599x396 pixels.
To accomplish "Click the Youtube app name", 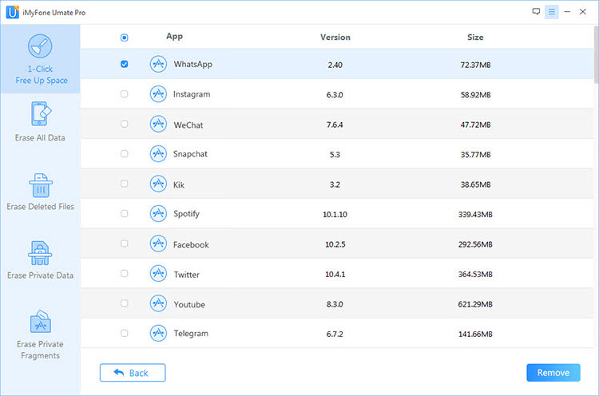I will click(189, 304).
